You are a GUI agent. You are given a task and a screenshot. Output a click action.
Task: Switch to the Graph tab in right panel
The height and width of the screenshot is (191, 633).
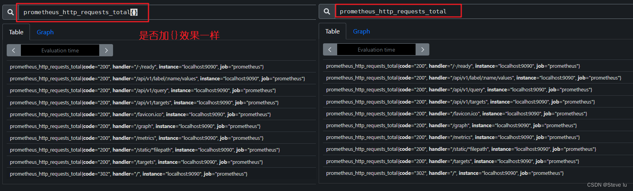[x=362, y=31]
